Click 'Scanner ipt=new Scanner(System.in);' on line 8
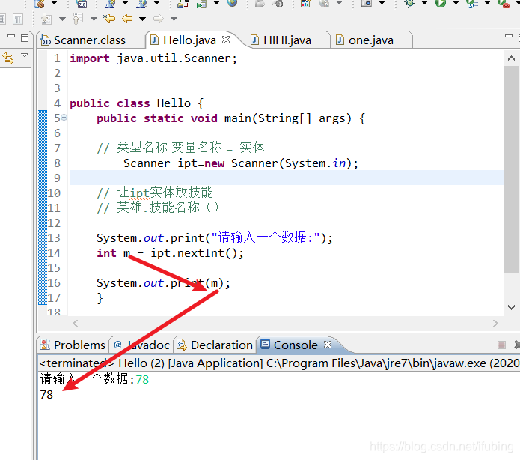 (x=241, y=163)
